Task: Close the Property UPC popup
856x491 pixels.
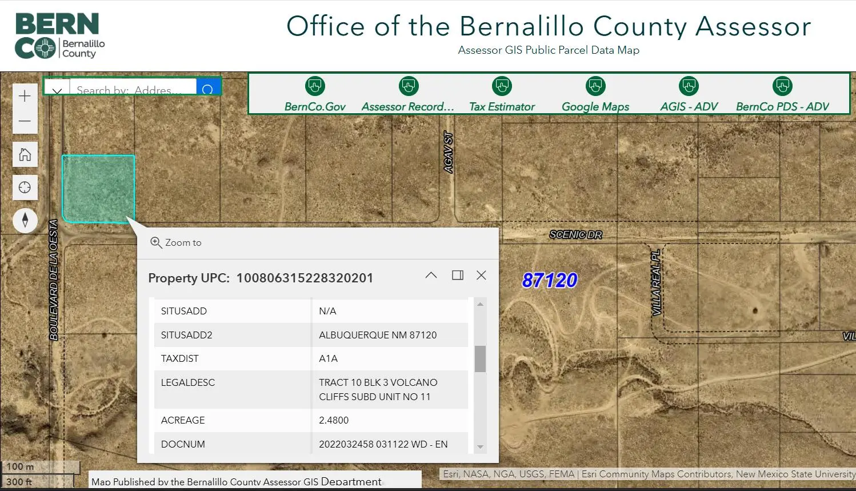Action: tap(482, 276)
